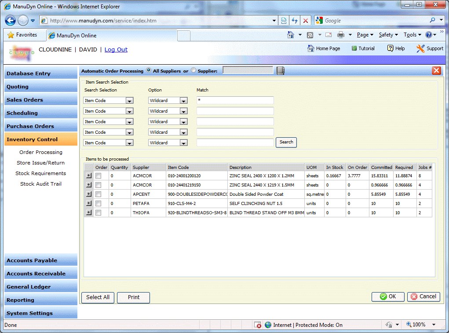
Task: Open the first Item Code search dropdown
Action: coord(129,101)
